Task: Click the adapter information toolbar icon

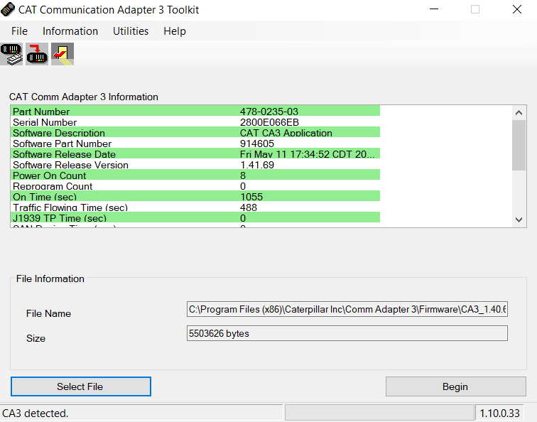Action: coord(11,54)
